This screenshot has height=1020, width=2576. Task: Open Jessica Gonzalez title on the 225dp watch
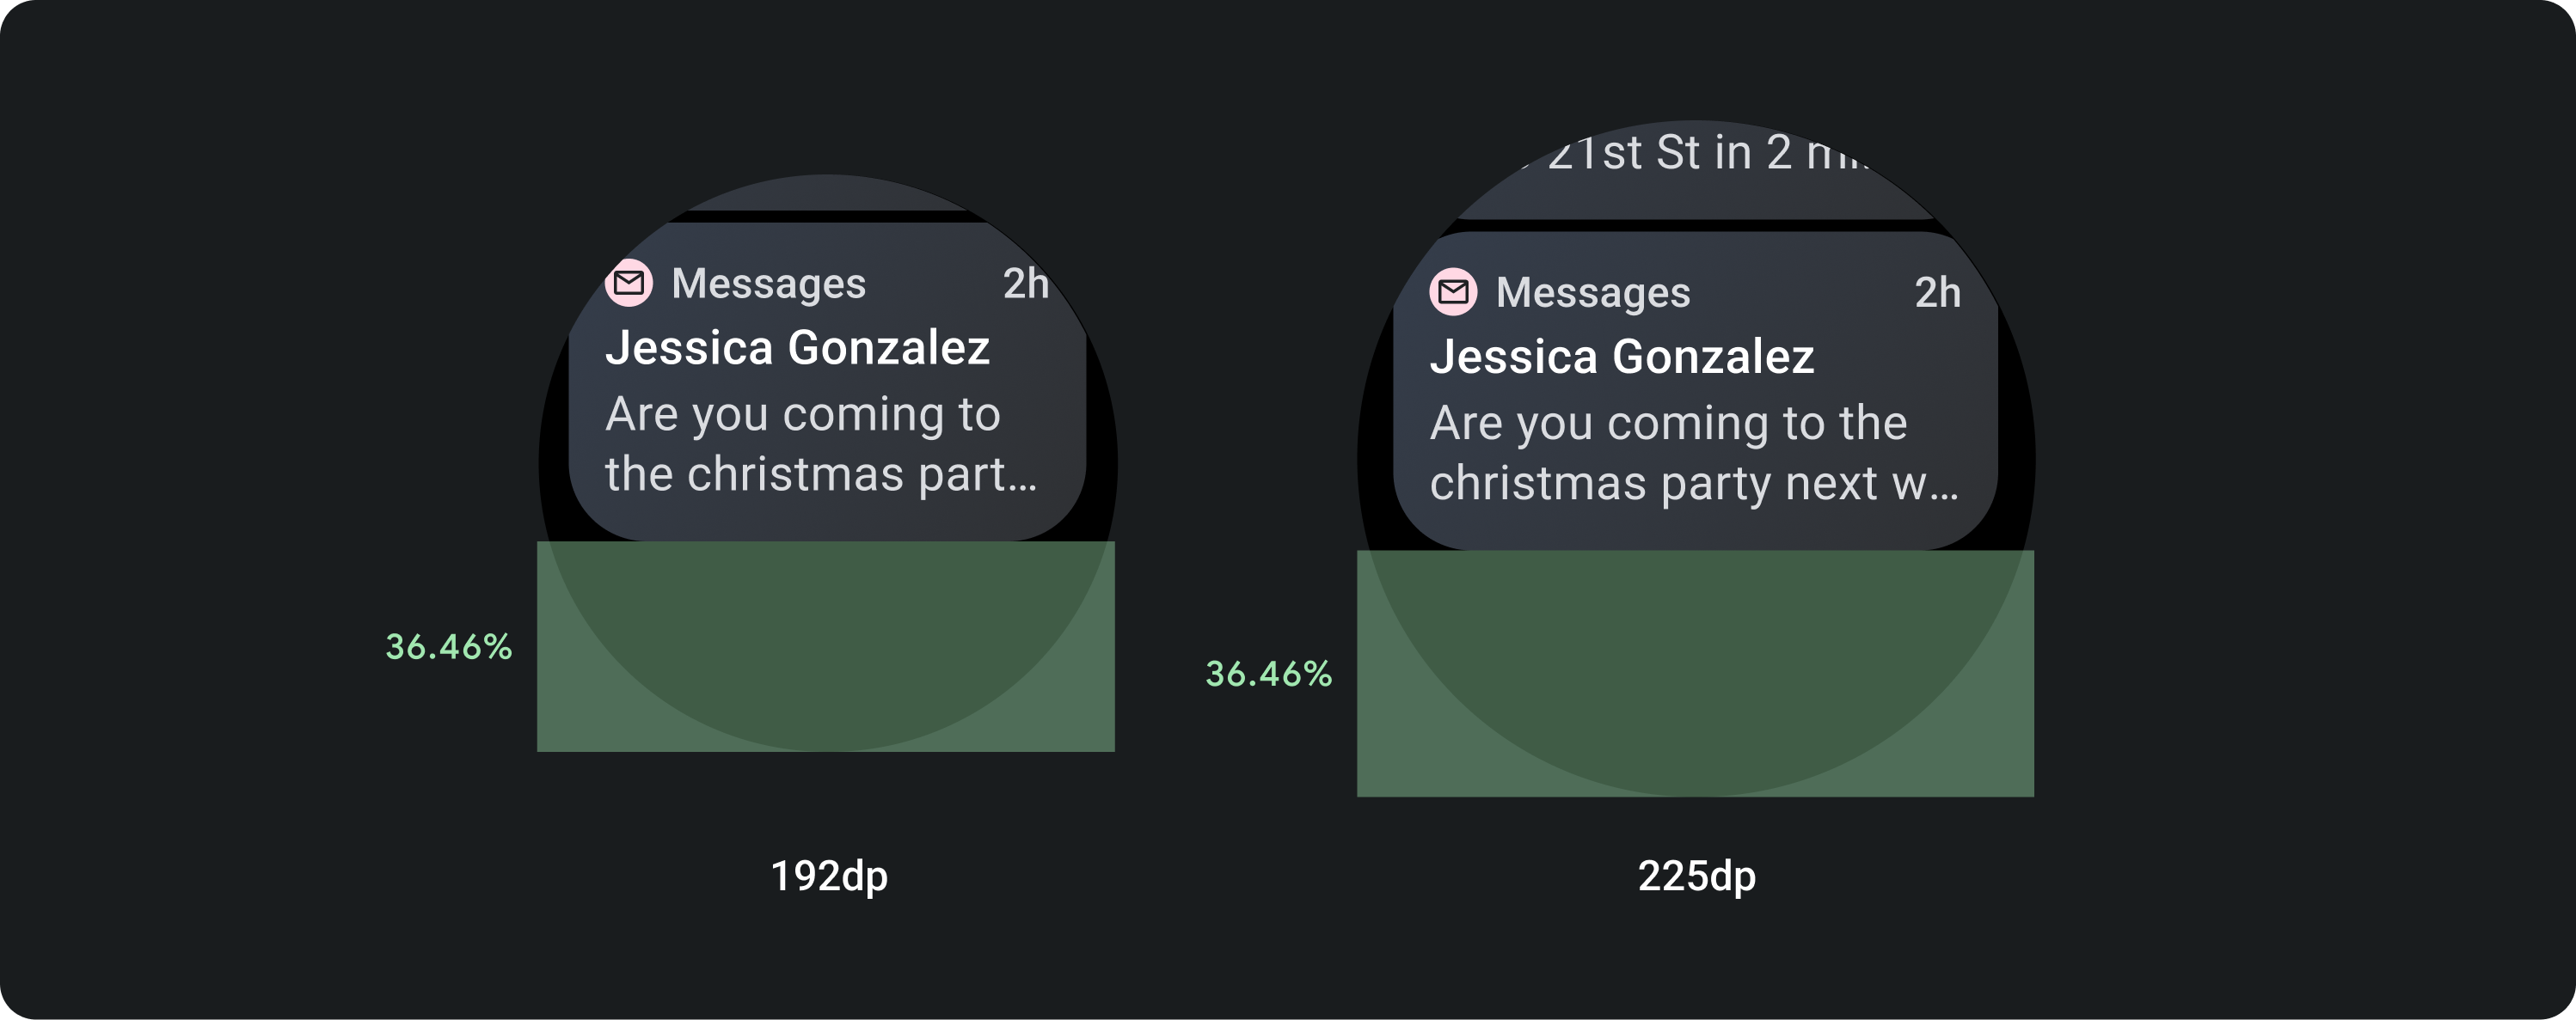tap(1621, 357)
